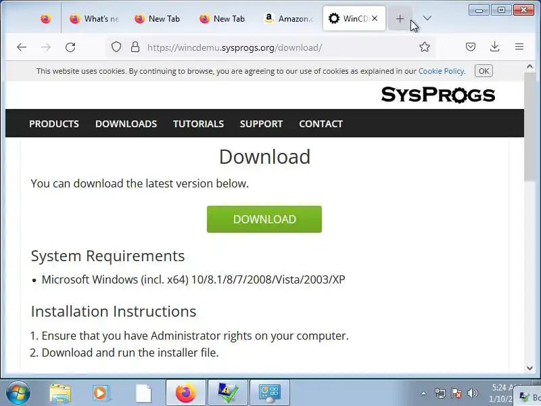Open the warning checkmark taskbar app
This screenshot has height=406, width=541.
point(228,393)
